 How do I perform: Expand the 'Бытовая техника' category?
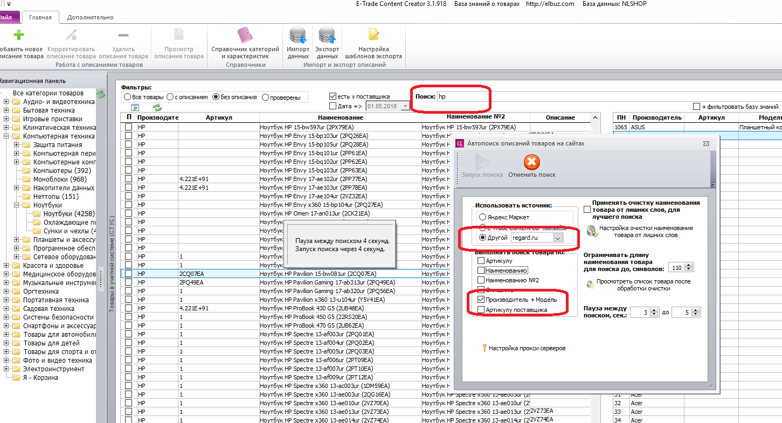6,110
